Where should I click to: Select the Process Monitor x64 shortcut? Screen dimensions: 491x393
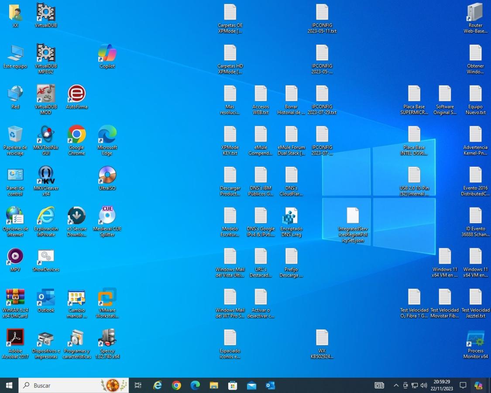point(475,339)
